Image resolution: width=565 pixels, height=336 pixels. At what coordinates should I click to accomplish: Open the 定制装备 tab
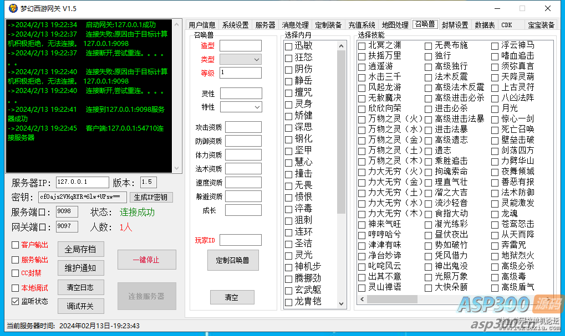click(328, 25)
